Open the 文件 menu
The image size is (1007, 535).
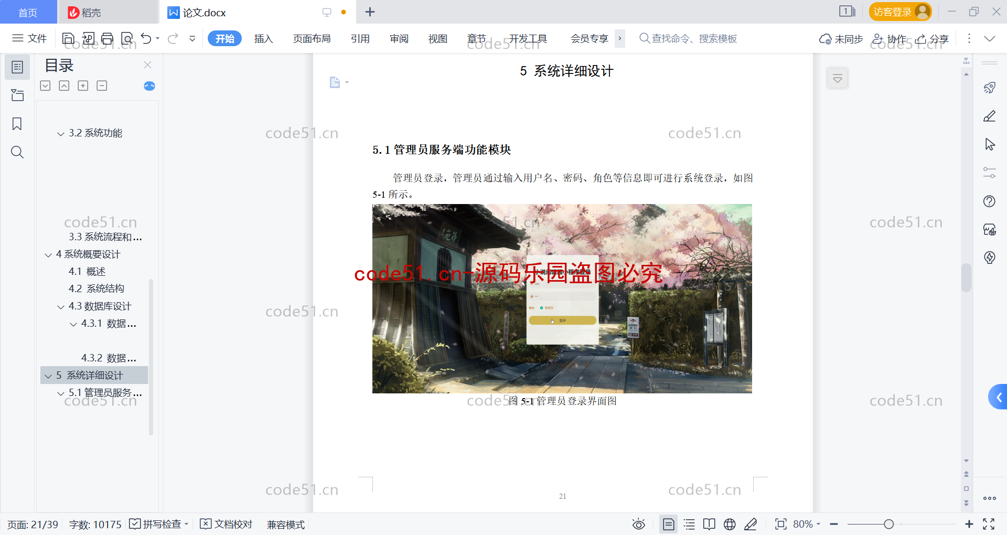[29, 38]
